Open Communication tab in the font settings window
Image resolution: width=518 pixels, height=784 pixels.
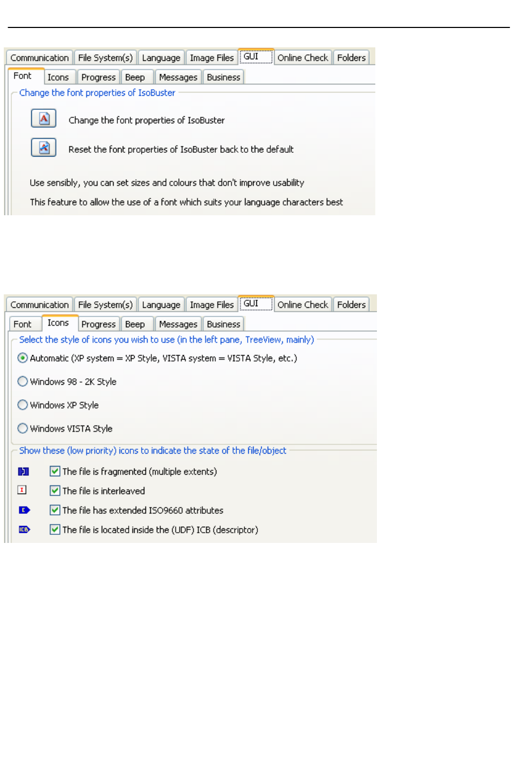tap(39, 58)
